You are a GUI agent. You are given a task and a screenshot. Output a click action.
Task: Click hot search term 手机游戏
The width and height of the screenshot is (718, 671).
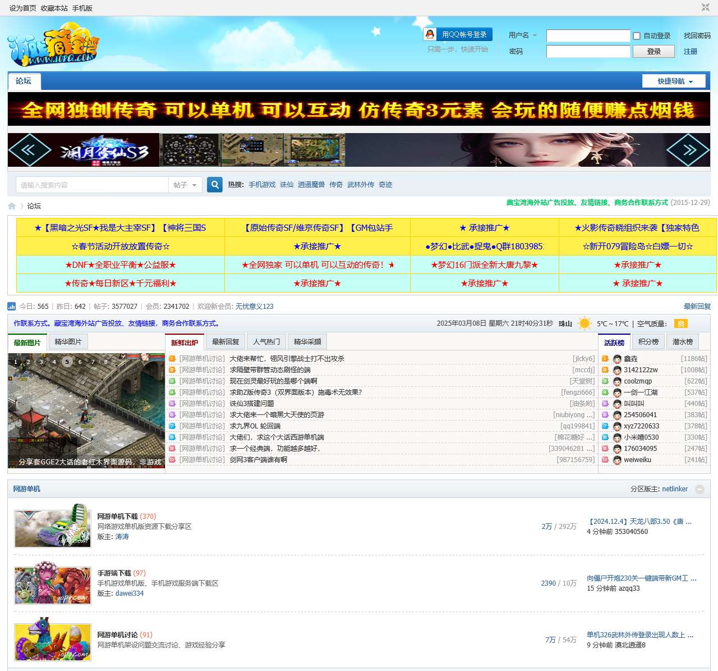(262, 185)
